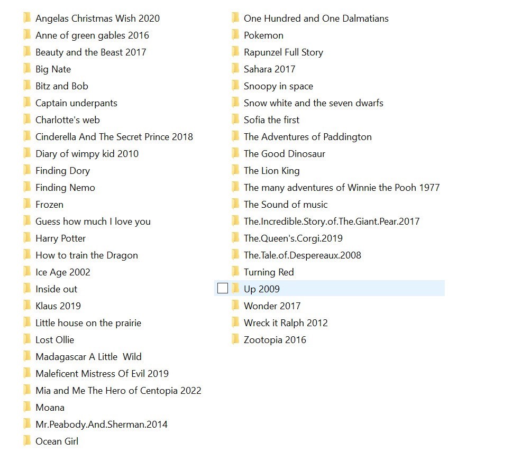Select the Harry Potter folder icon
Image resolution: width=512 pixels, height=452 pixels.
pos(27,238)
